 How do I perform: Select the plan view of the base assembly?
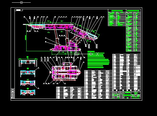pos(65,72)
